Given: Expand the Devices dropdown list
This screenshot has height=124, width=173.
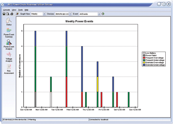Looking at the screenshot, I should tap(63, 14).
